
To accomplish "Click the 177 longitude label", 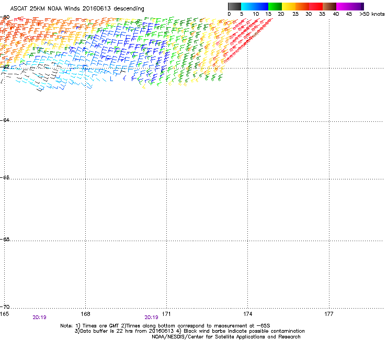I will coord(329,314).
